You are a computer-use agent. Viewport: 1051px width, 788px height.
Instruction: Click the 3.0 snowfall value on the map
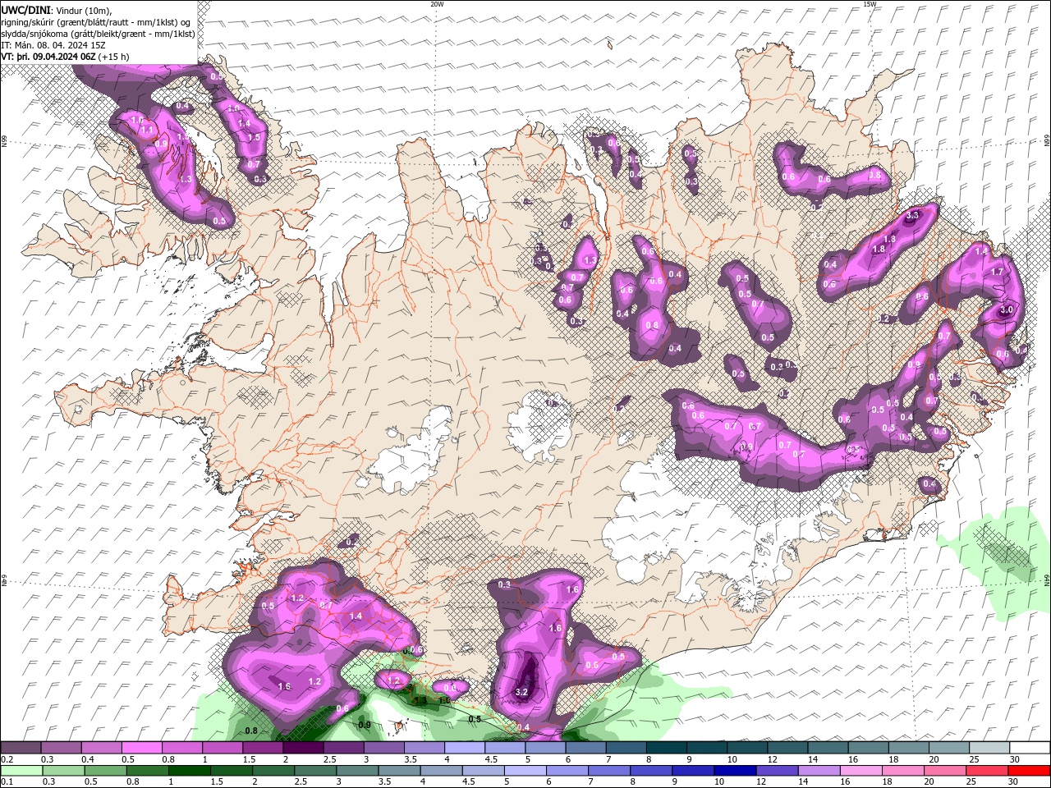click(x=1007, y=310)
